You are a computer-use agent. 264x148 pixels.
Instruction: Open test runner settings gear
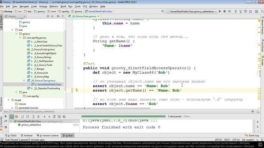(64, 116)
